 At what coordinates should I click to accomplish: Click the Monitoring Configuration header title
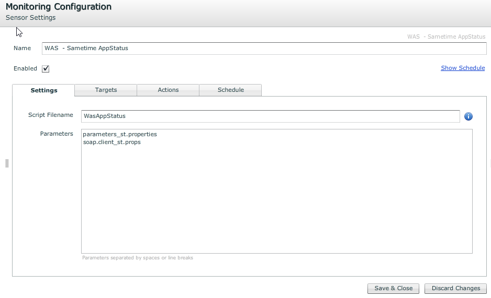point(59,7)
